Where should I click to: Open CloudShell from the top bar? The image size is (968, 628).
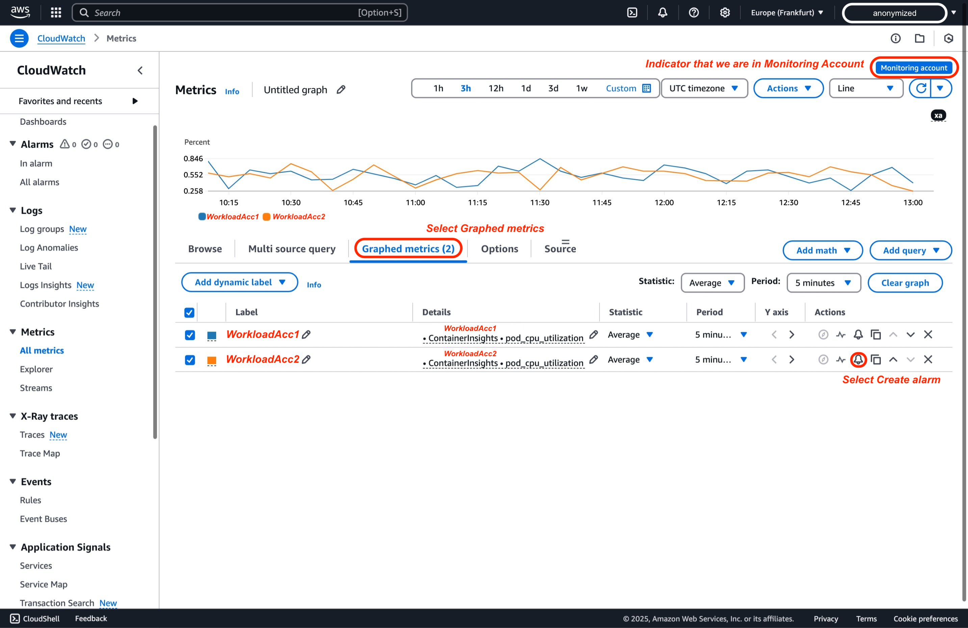point(632,13)
